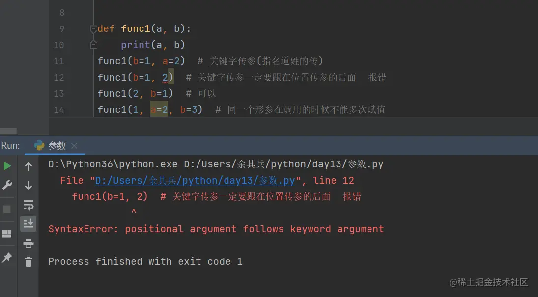Open the 参数.py file link in traceback

[x=195, y=180]
